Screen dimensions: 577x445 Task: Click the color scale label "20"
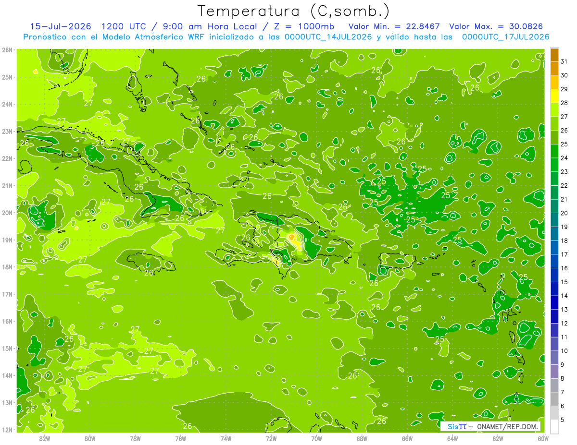coord(564,213)
